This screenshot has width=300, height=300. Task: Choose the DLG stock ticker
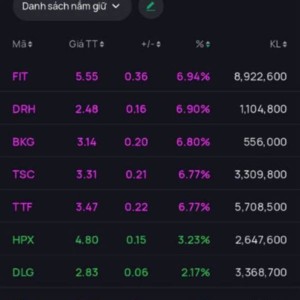pos(23,272)
